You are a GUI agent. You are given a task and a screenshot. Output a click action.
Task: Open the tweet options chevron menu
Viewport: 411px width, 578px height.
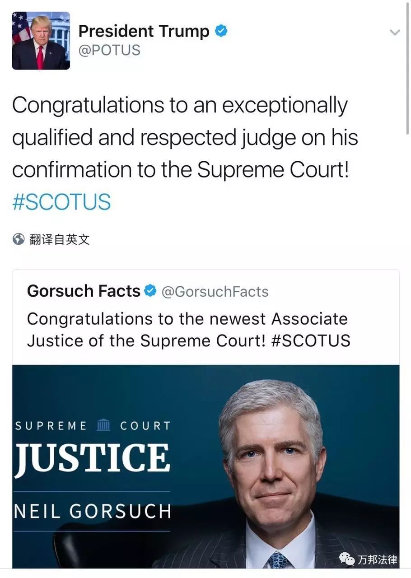(395, 33)
